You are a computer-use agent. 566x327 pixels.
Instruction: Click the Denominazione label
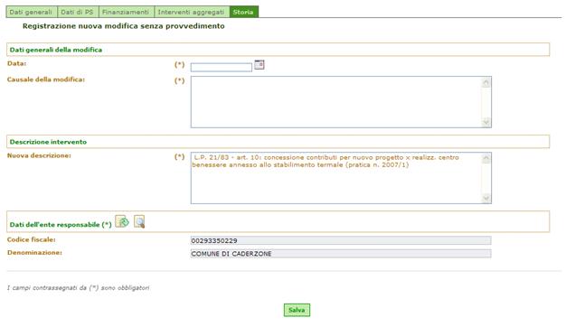pos(34,252)
